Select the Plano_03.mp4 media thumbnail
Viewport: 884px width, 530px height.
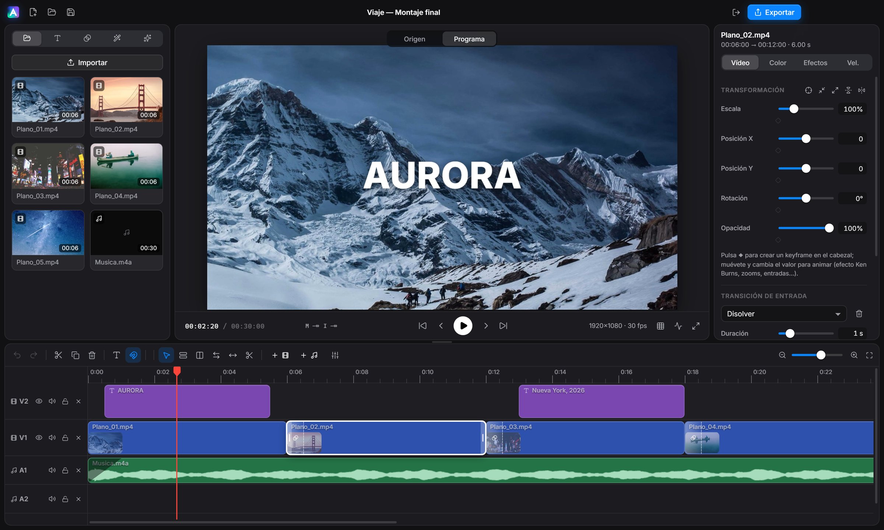[x=48, y=166]
